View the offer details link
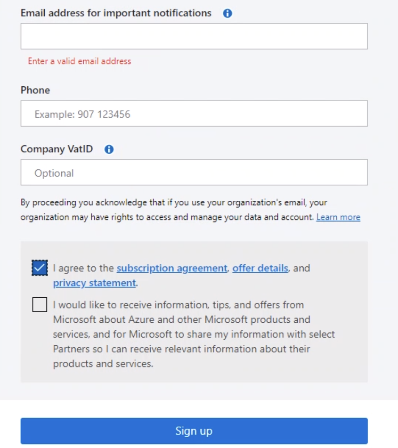Viewport: 398px width, 448px height. [260, 268]
